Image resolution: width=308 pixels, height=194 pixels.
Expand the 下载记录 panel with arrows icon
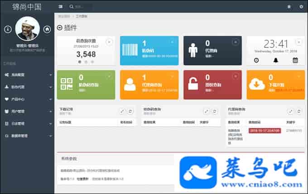[122, 111]
